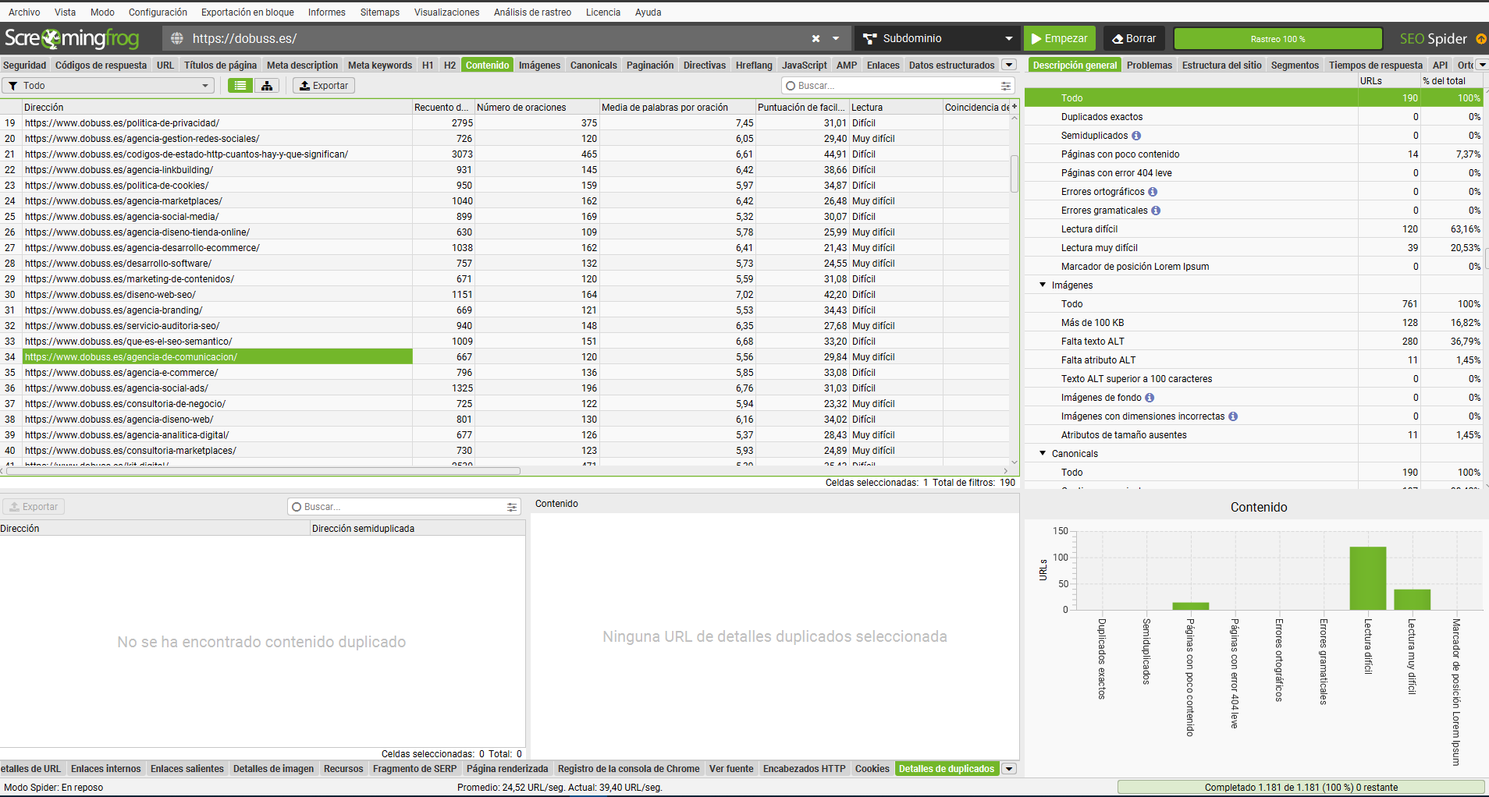Add a column with the plus icon
The width and height of the screenshot is (1489, 797).
tap(1015, 106)
